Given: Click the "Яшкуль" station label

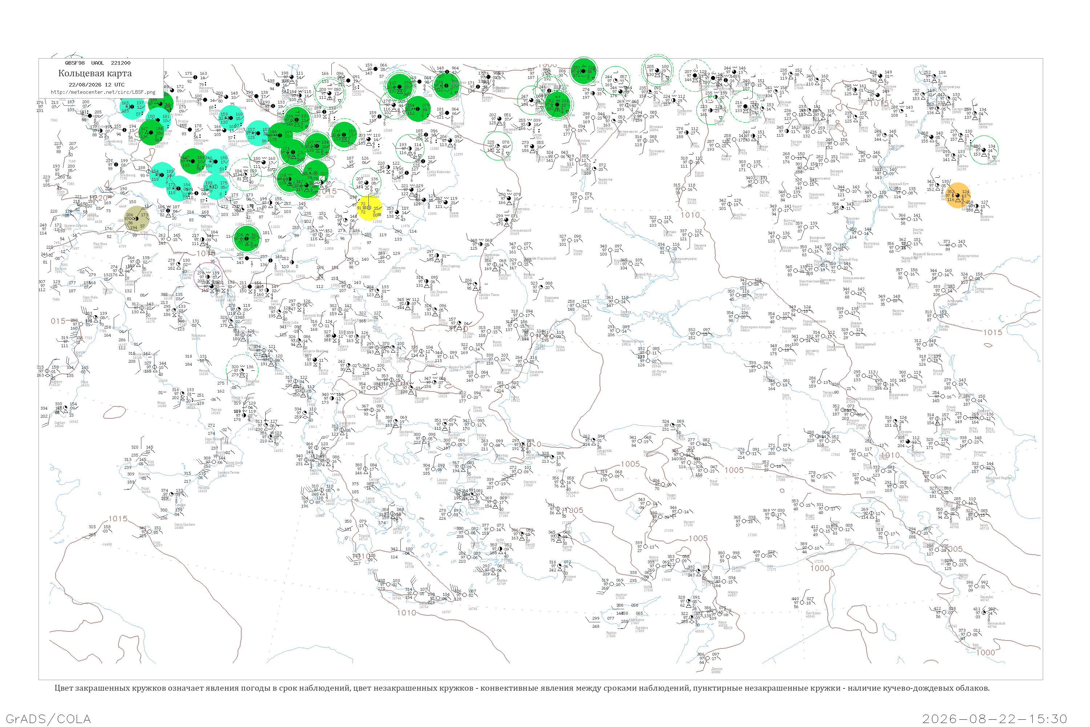Looking at the screenshot, I should [x=898, y=311].
